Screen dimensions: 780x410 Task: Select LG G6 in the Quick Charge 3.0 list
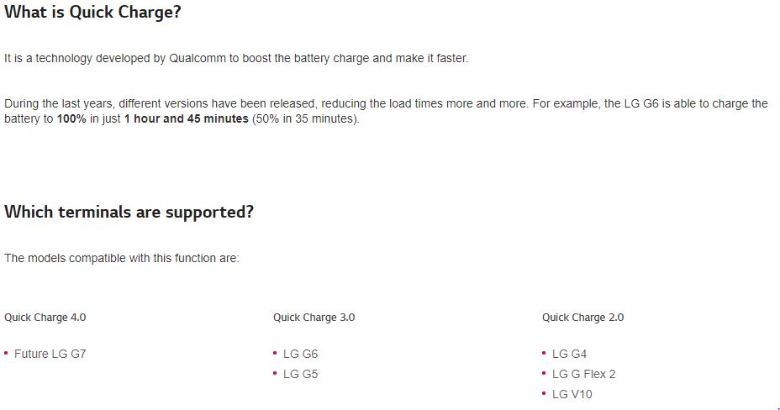click(x=300, y=354)
